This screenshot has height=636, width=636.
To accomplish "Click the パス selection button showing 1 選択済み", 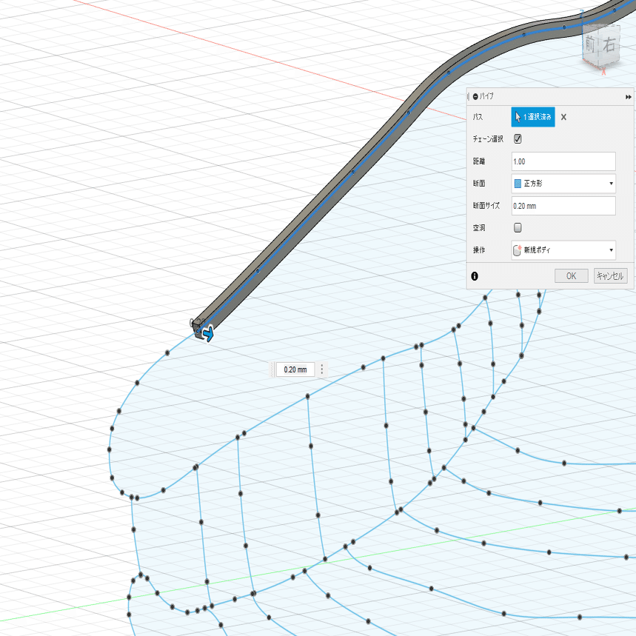I will click(533, 117).
